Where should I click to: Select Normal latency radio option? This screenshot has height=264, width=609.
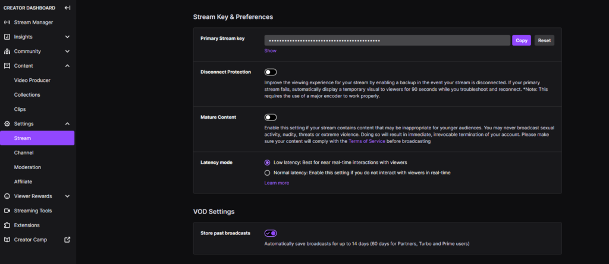coord(267,173)
